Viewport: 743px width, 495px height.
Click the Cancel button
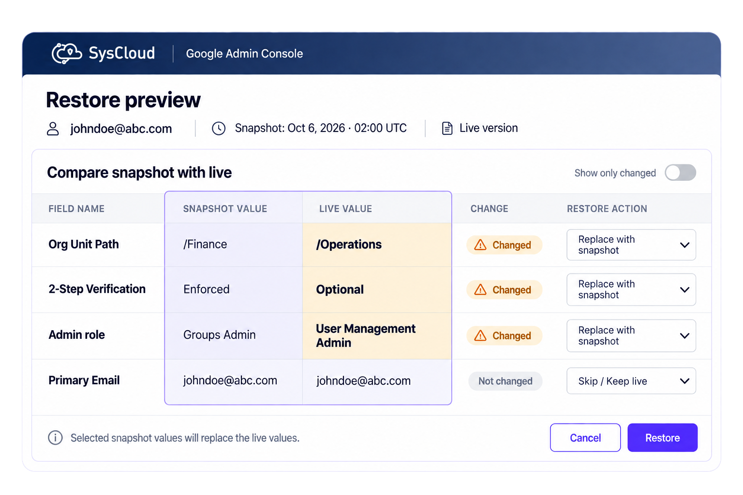[x=585, y=437]
